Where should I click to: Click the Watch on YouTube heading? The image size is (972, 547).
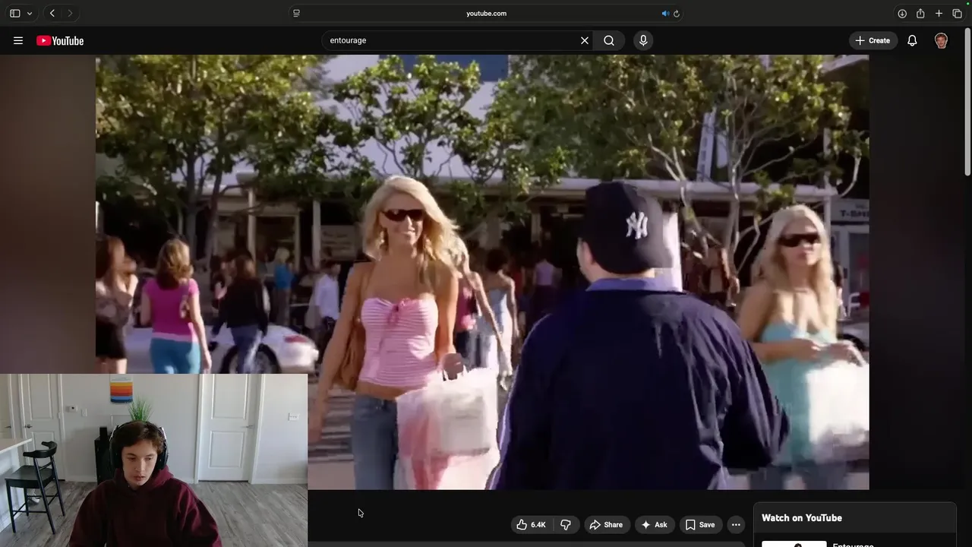click(802, 518)
